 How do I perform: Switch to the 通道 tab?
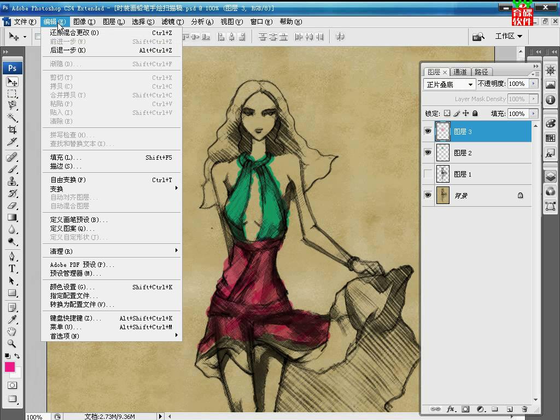tap(460, 72)
